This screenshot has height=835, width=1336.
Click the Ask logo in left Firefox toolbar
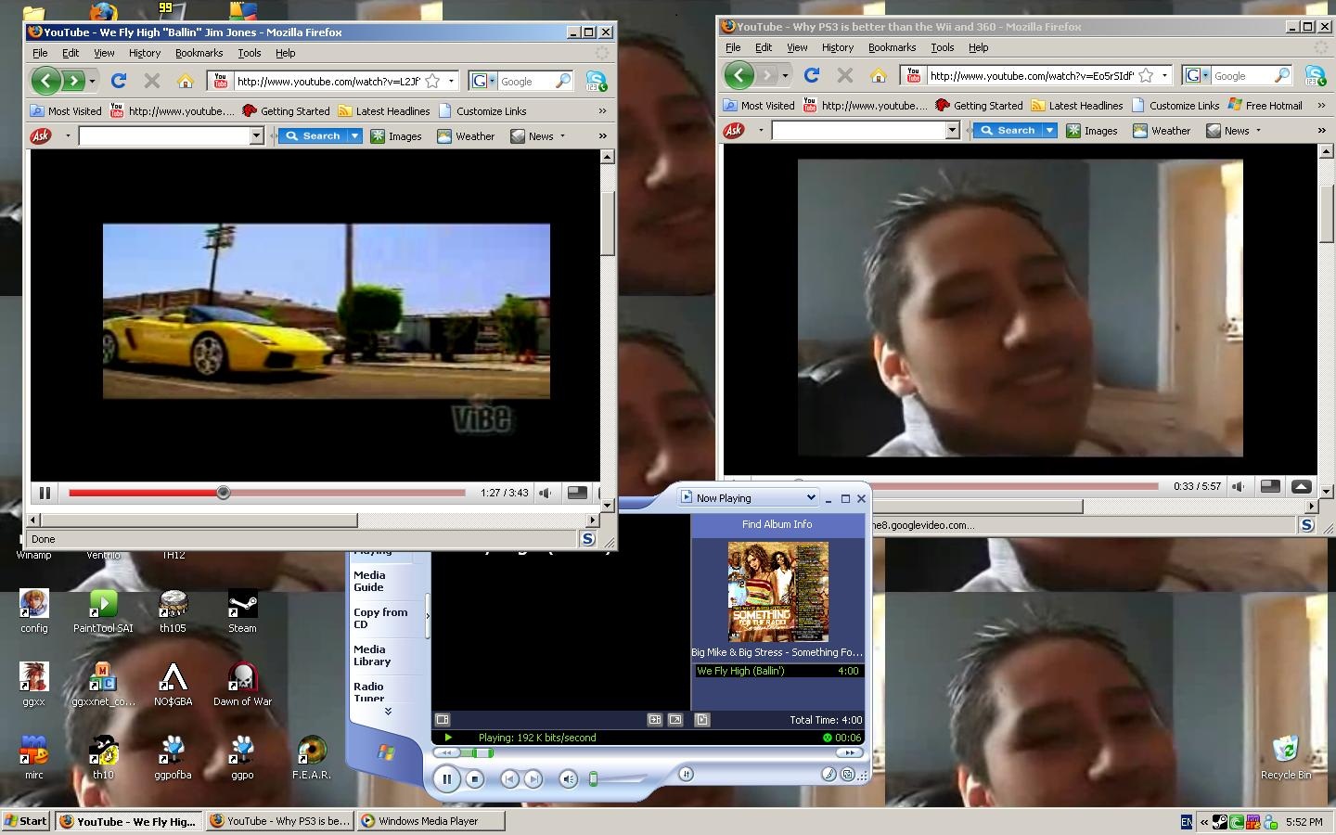pyautogui.click(x=41, y=136)
